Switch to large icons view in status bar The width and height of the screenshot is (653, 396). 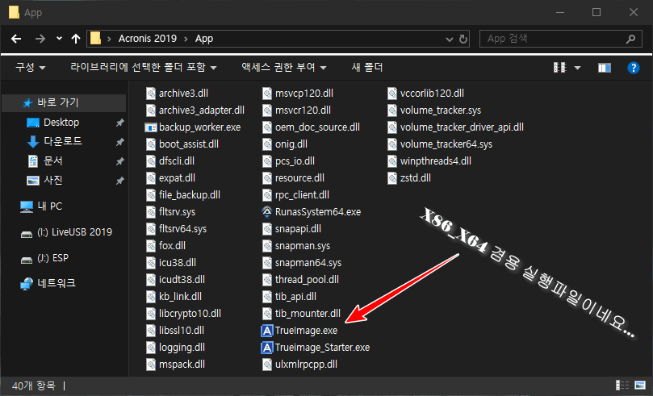tap(640, 386)
